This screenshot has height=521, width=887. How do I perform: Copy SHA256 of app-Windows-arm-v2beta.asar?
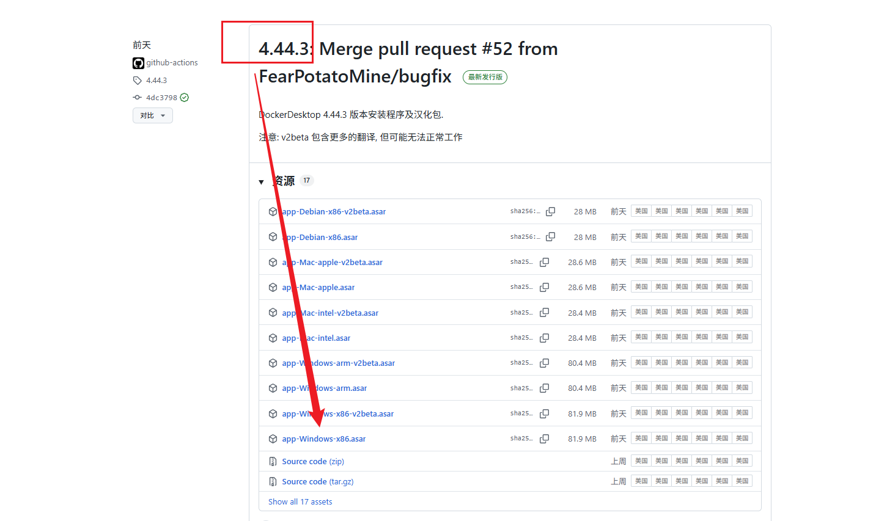click(544, 363)
